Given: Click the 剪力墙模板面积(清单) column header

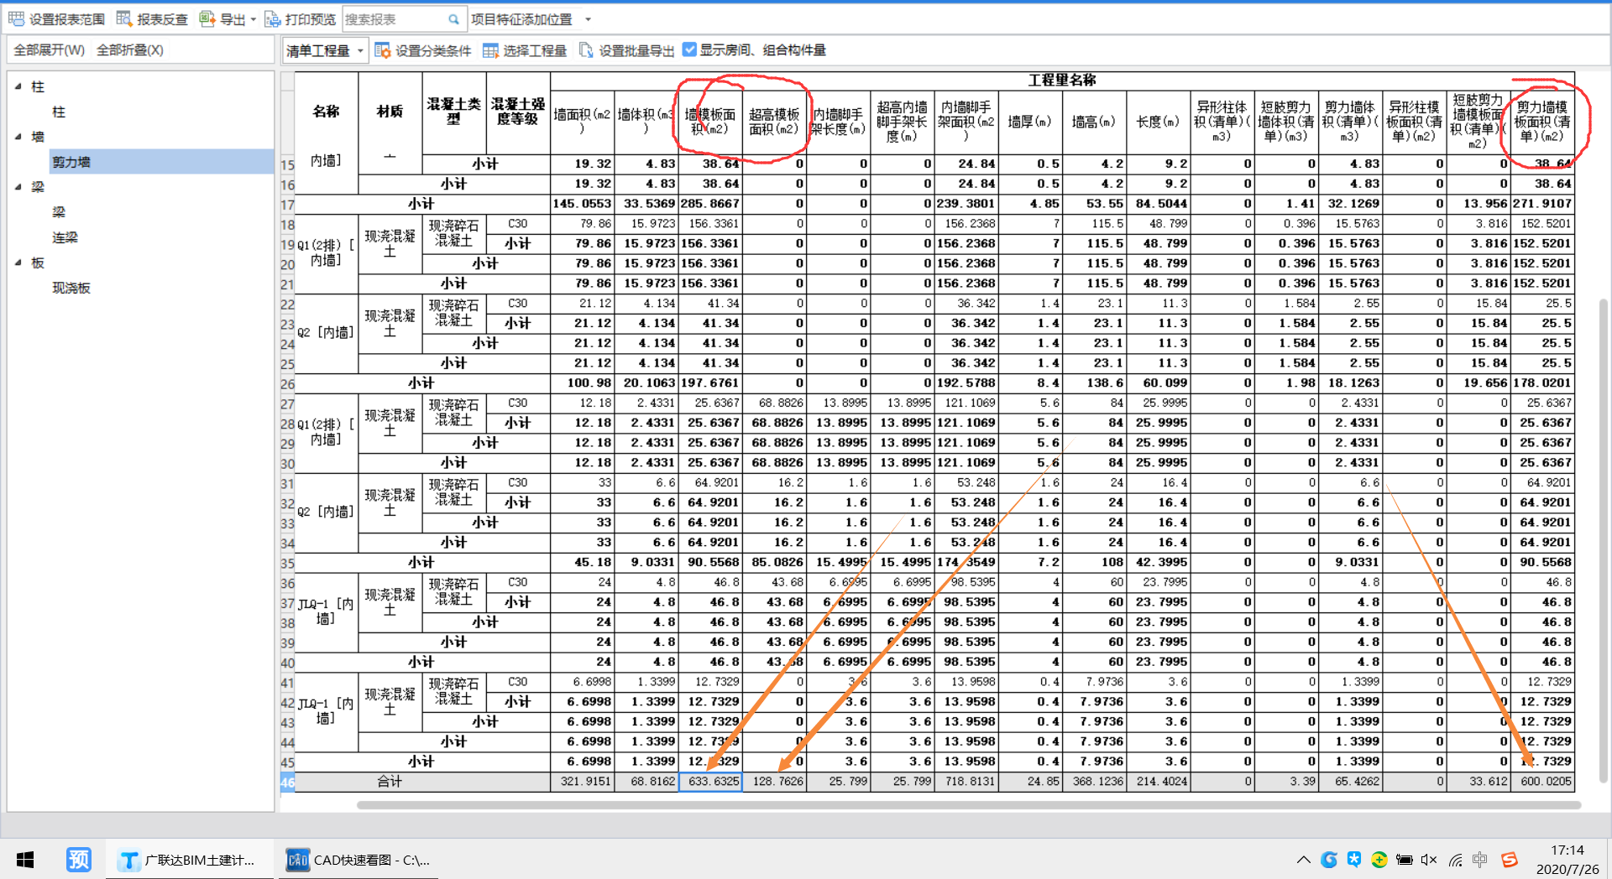Looking at the screenshot, I should pyautogui.click(x=1542, y=122).
